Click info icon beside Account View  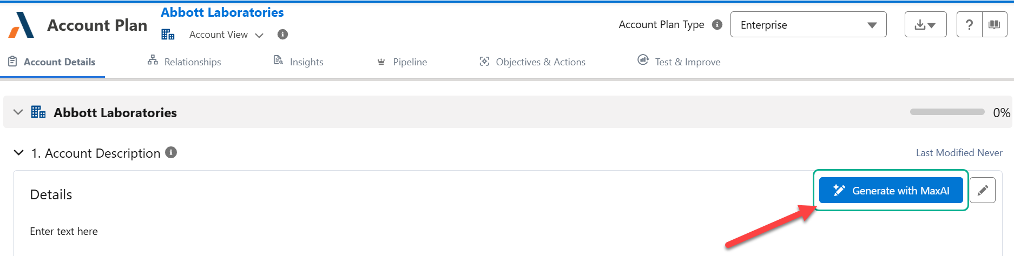(x=282, y=35)
